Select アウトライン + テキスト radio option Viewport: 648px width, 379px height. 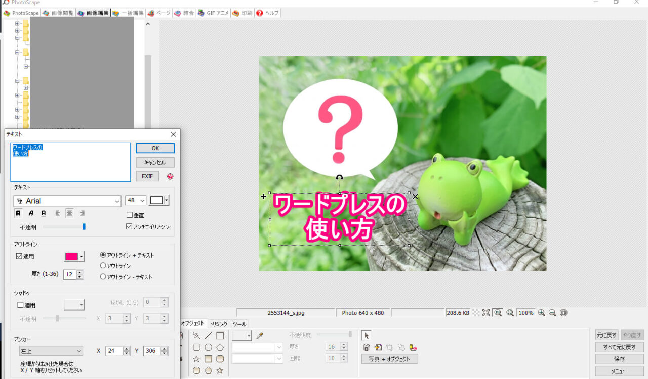pyautogui.click(x=103, y=255)
